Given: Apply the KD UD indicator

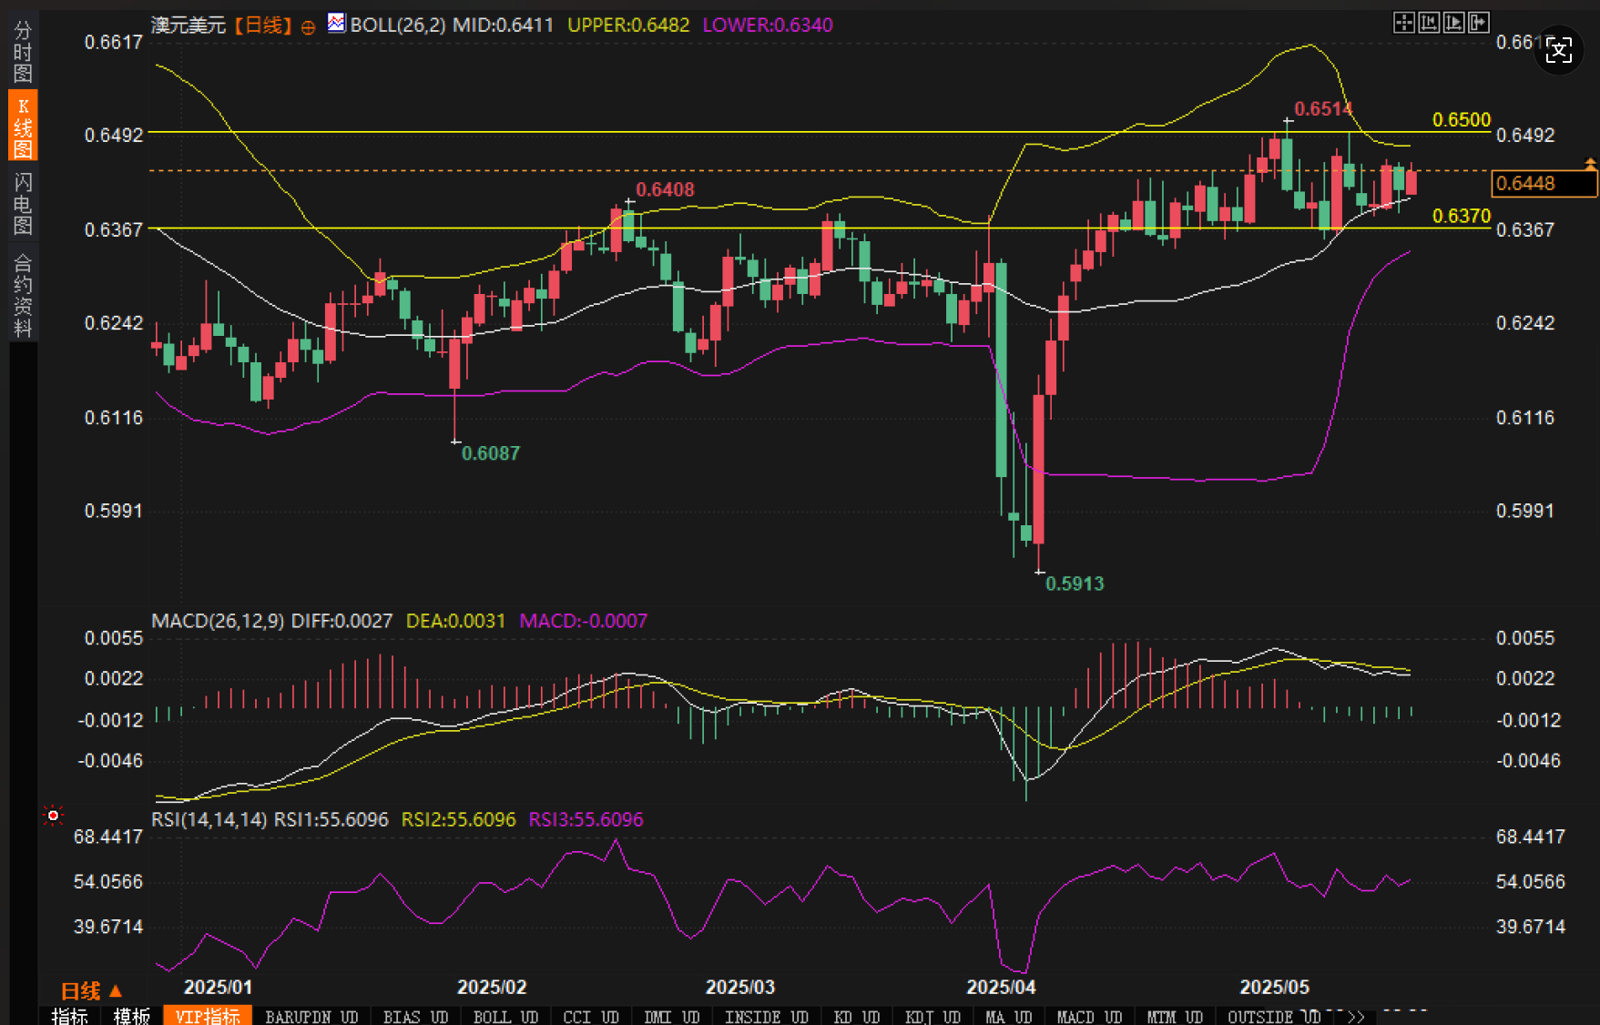Looking at the screenshot, I should click(856, 1017).
